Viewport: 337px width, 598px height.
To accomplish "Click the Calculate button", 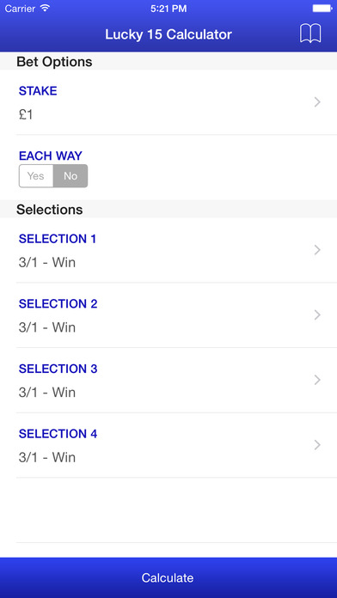I will pos(168,577).
